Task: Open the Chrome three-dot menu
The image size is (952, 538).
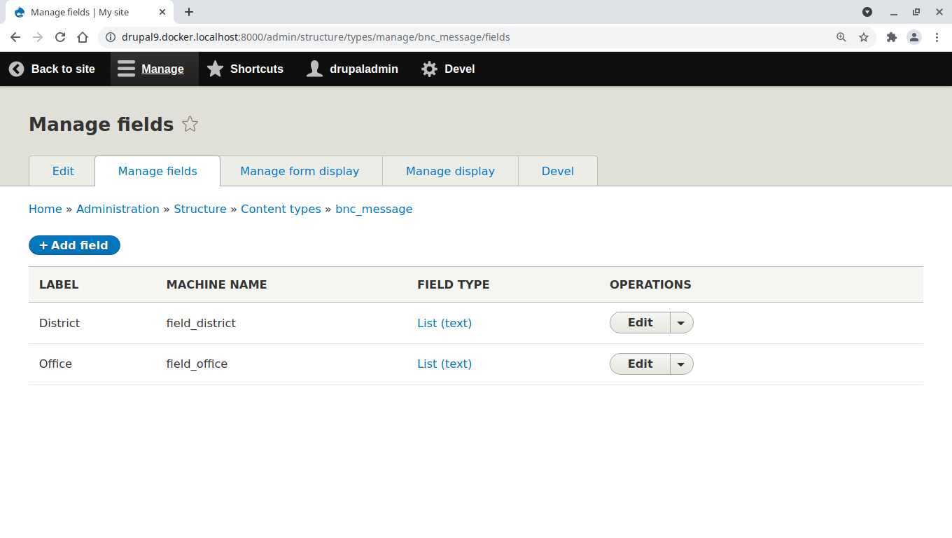Action: coord(937,37)
